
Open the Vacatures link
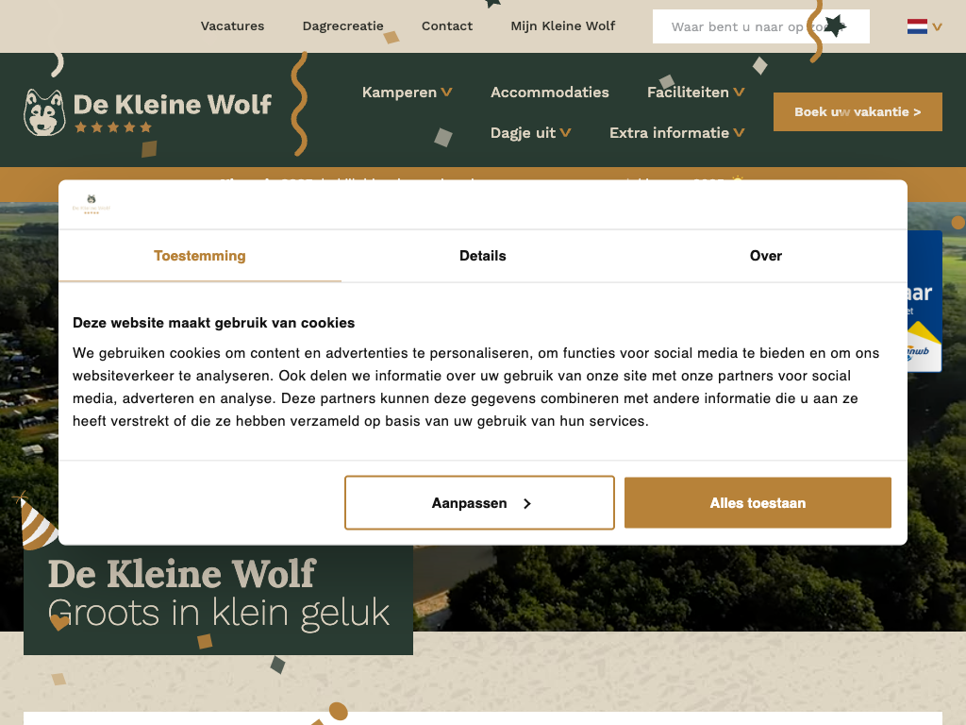tap(232, 26)
